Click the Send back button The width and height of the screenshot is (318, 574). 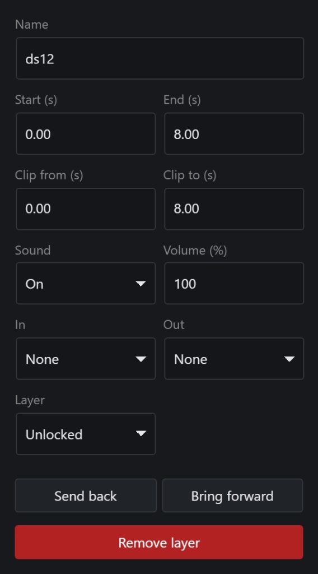click(86, 496)
